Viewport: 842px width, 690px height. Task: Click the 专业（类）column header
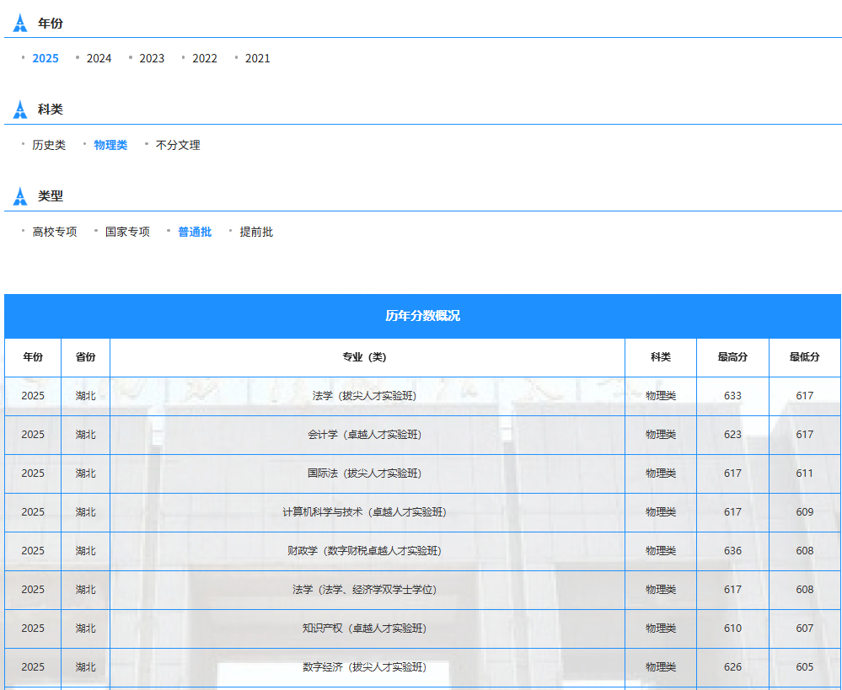(x=365, y=357)
